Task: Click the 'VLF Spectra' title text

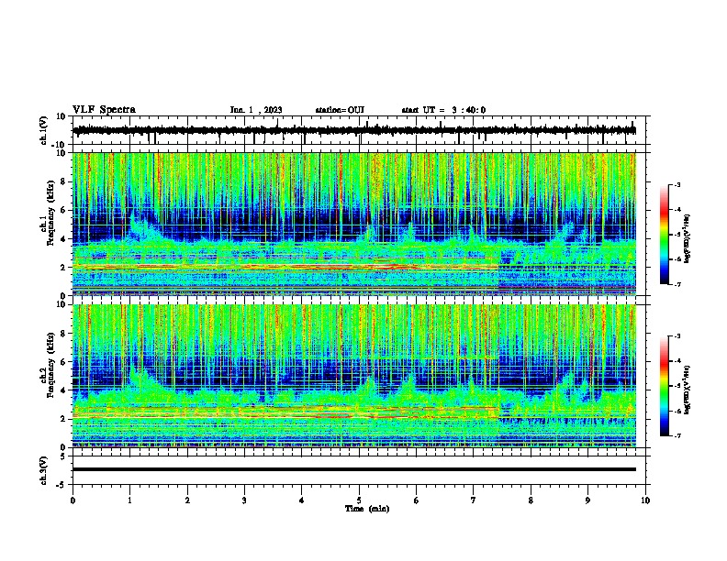Action: pyautogui.click(x=104, y=110)
